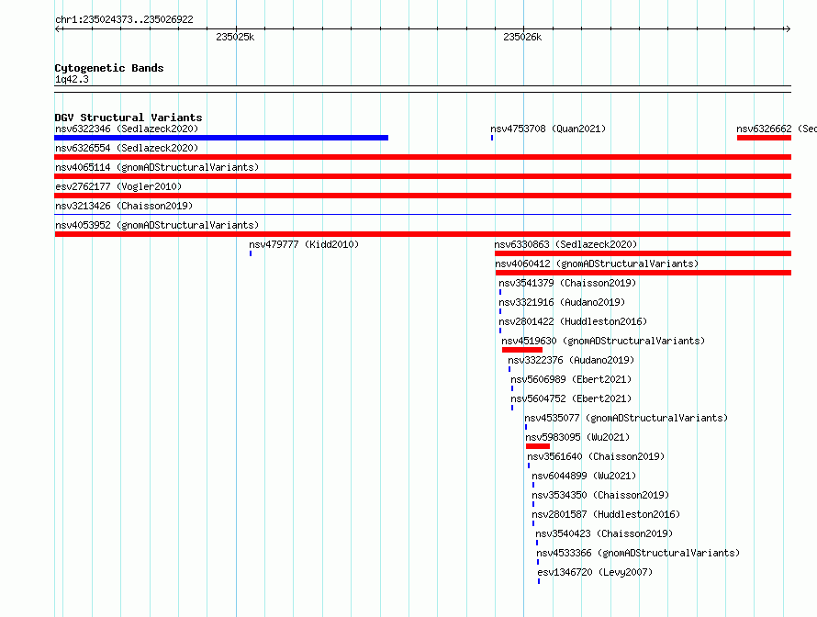Screen dimensions: 817x617
Task: Open the nsv6326554 (Sedlazeck2020) variant label
Action: click(127, 148)
